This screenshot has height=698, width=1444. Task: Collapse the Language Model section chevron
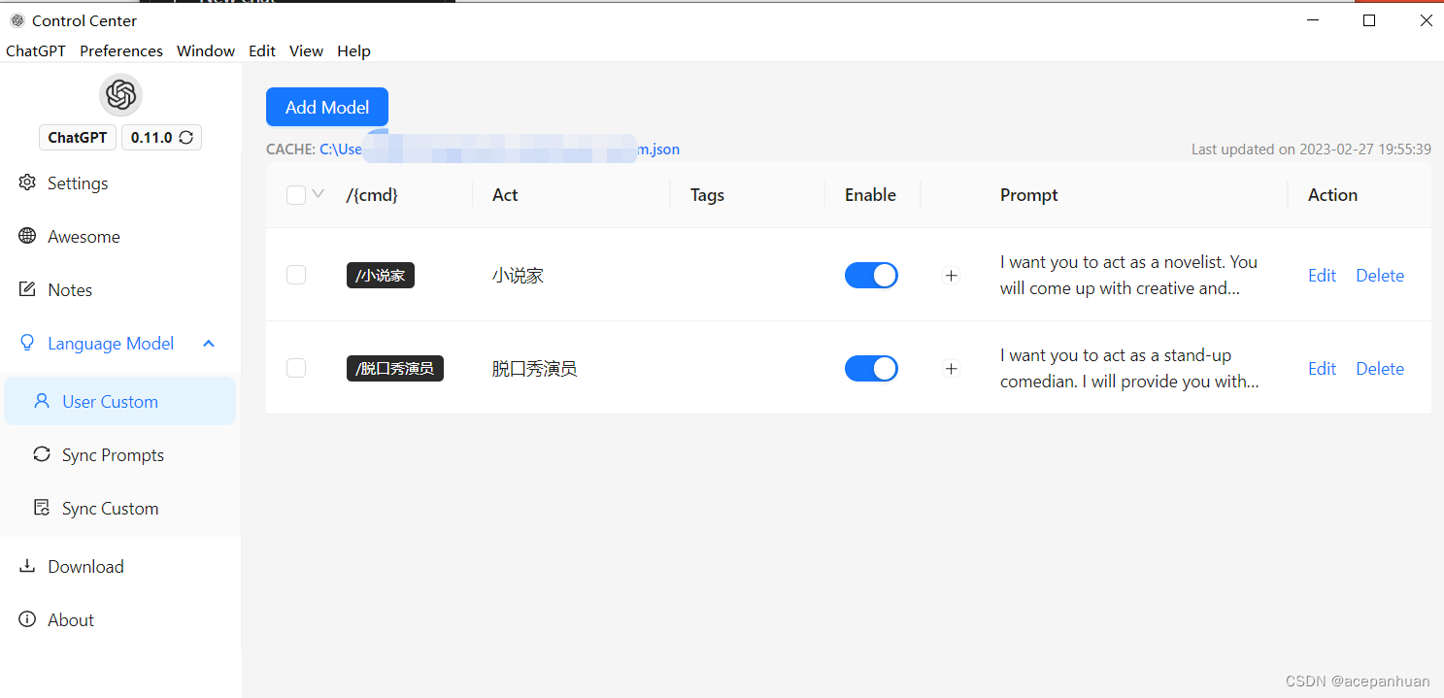209,344
